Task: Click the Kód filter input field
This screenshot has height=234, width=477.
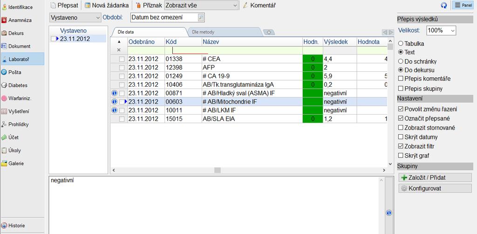Action: point(183,50)
